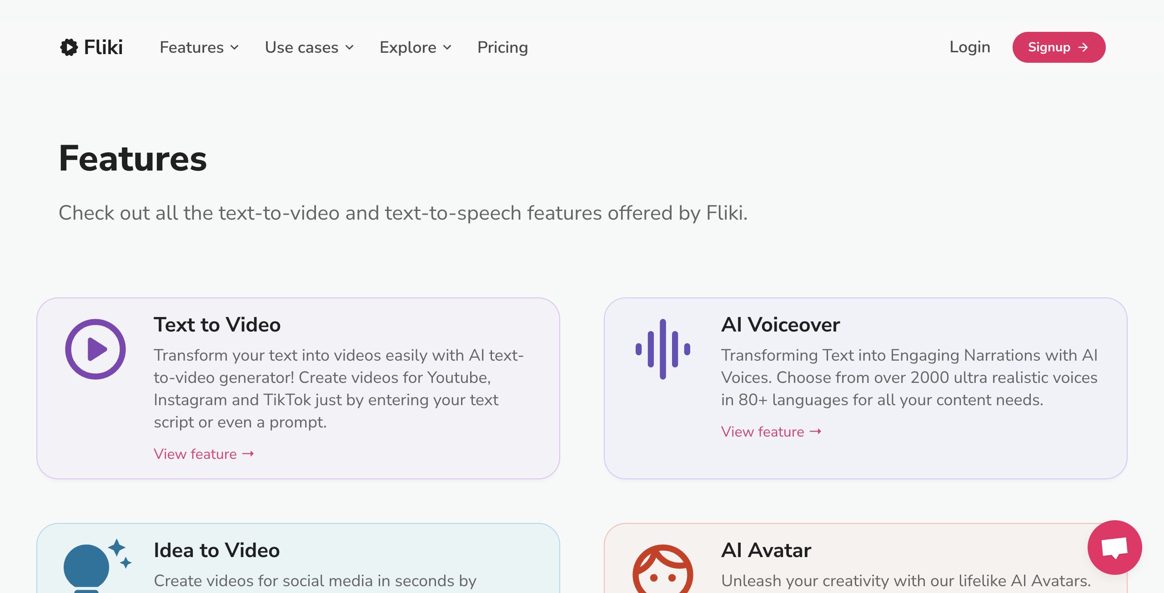The width and height of the screenshot is (1164, 593).
Task: Click the Fliki gear logo icon
Action: [69, 47]
